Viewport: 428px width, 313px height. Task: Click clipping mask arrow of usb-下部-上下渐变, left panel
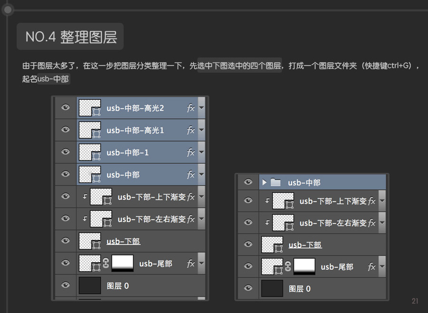point(85,196)
